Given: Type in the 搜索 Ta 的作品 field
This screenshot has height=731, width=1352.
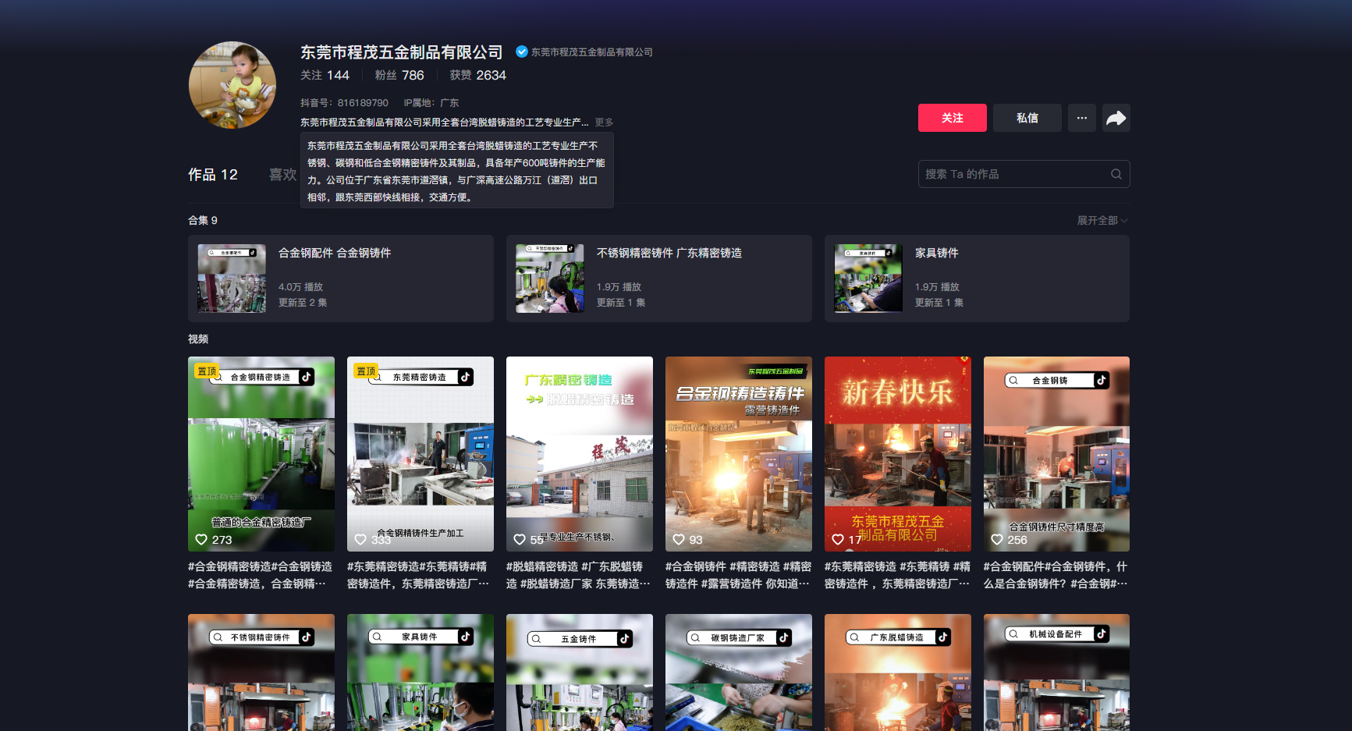Looking at the screenshot, I should 1013,174.
